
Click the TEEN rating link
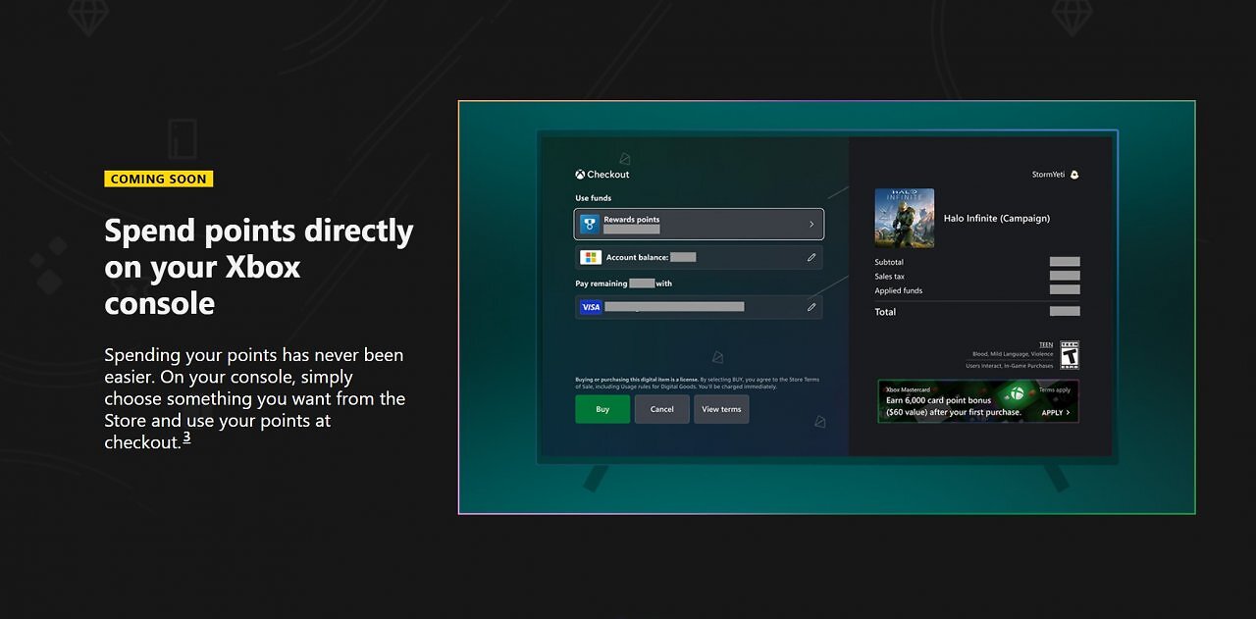(1046, 345)
